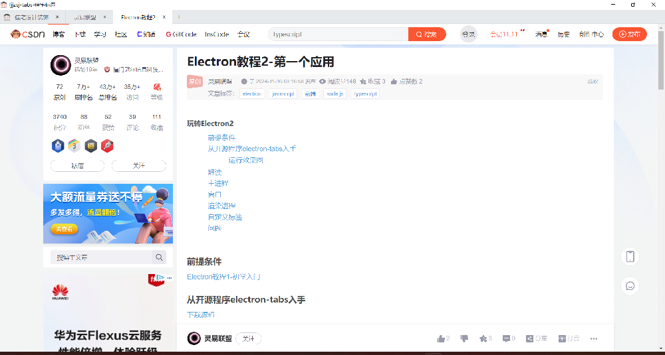Click the 等级 level badge icon
The width and height of the screenshot is (665, 355).
pyautogui.click(x=157, y=87)
